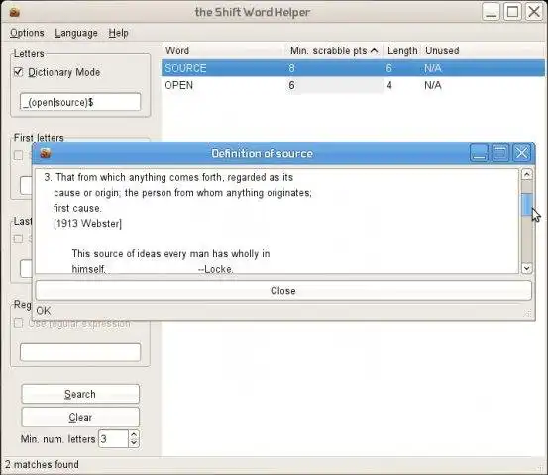Click the Clear button
This screenshot has height=475, width=548.
pos(80,417)
